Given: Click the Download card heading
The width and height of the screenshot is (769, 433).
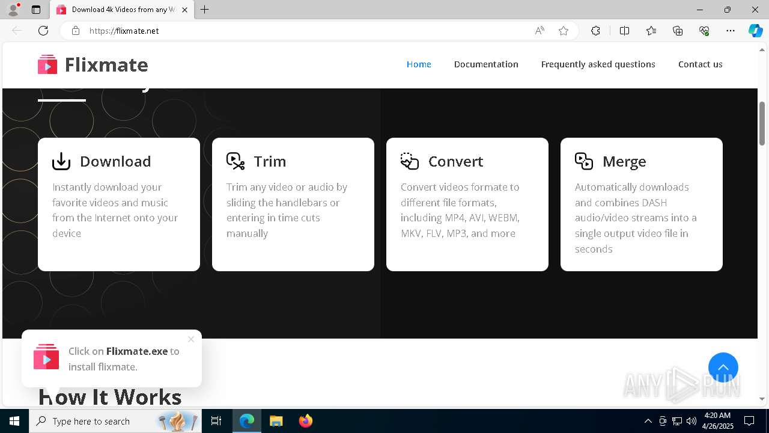Looking at the screenshot, I should (x=115, y=161).
